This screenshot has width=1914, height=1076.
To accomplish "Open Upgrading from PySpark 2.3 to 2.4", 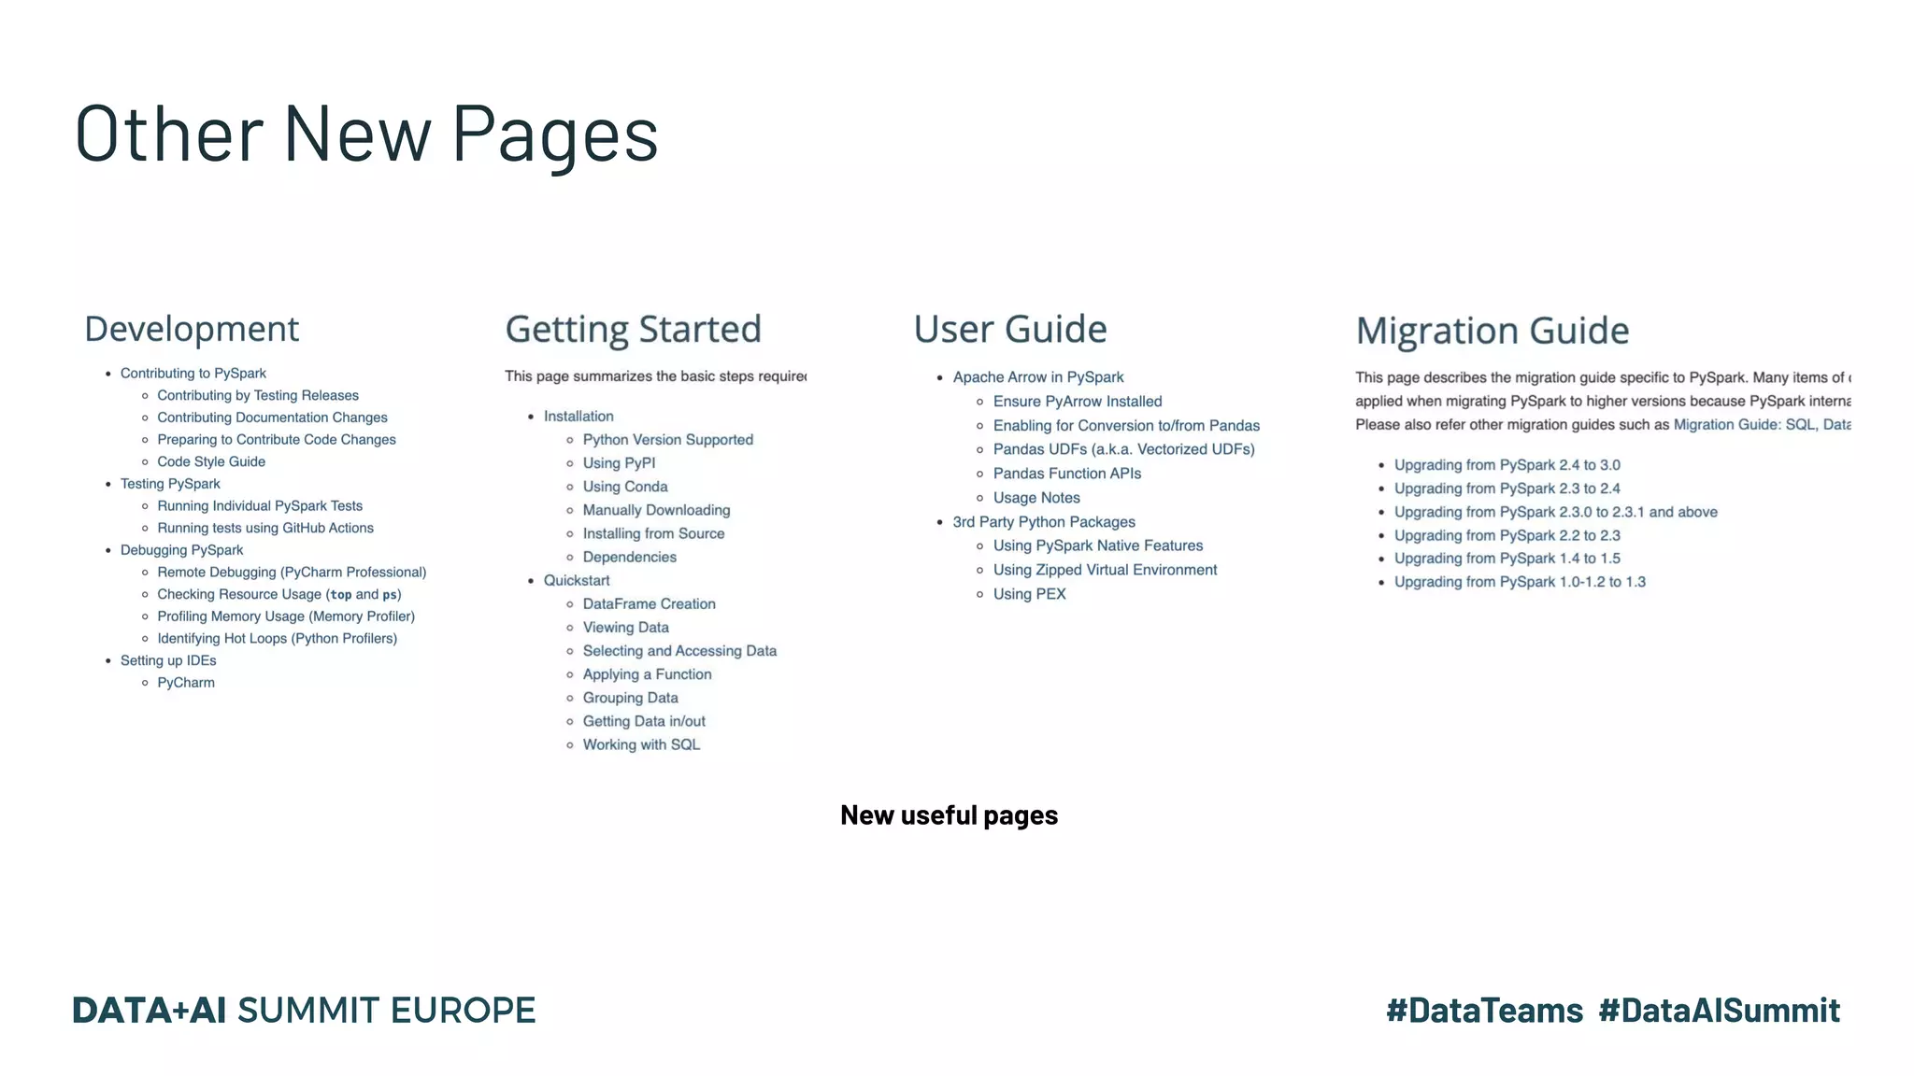I will 1507,488.
